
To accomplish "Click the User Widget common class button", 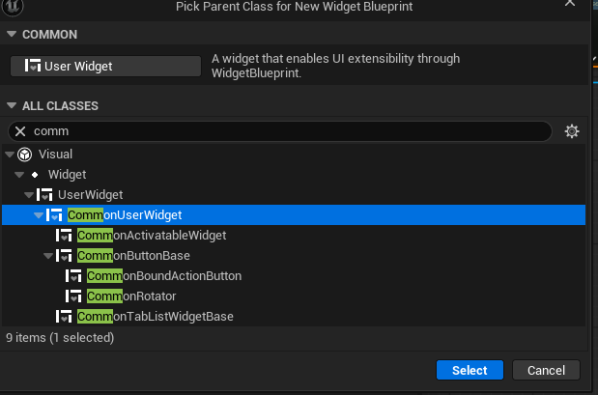I will [105, 66].
